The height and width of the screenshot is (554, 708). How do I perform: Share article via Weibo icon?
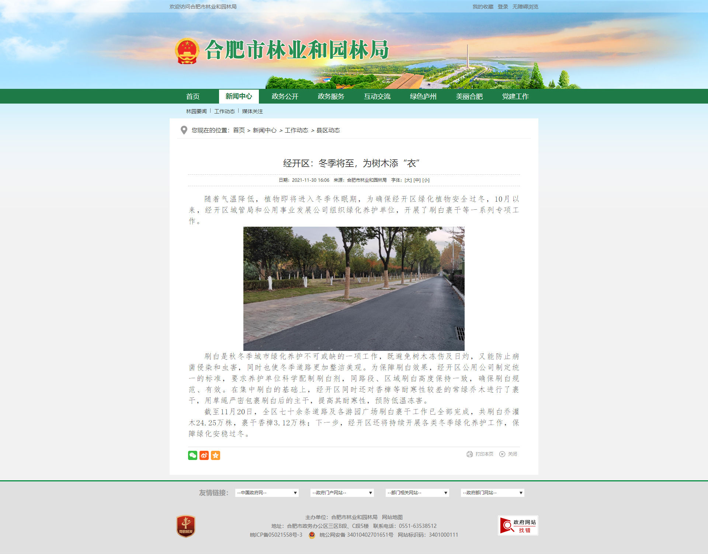204,455
